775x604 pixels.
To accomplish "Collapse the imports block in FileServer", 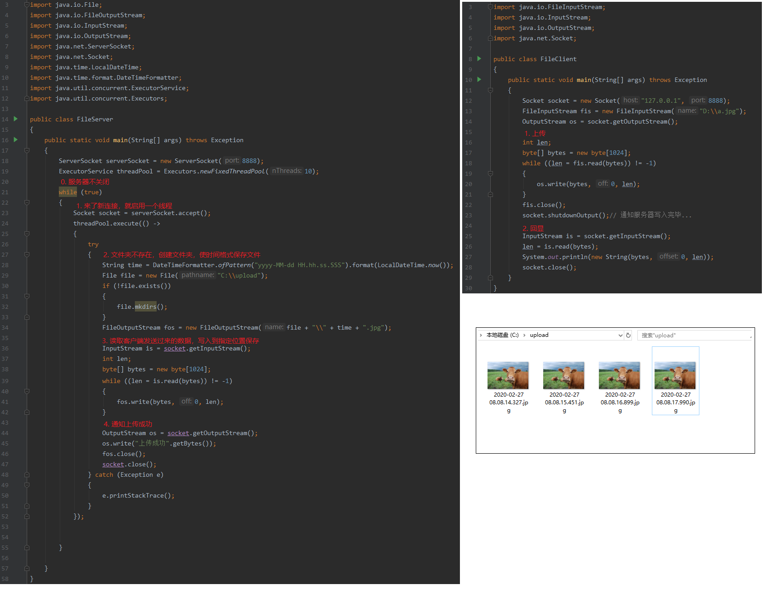I will 27,5.
